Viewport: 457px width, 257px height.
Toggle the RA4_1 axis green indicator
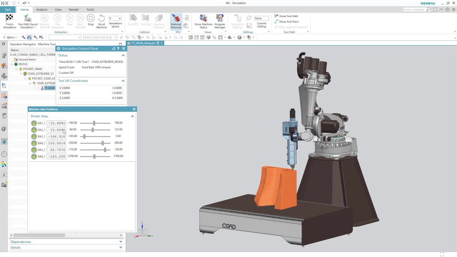[x=34, y=143]
